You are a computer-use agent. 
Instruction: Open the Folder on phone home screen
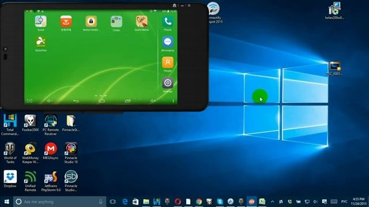[116, 22]
